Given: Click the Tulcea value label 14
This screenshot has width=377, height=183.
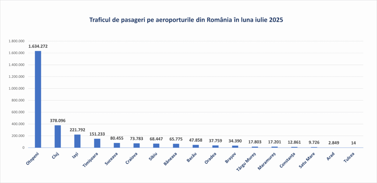Looking at the screenshot, I should click(x=353, y=143).
